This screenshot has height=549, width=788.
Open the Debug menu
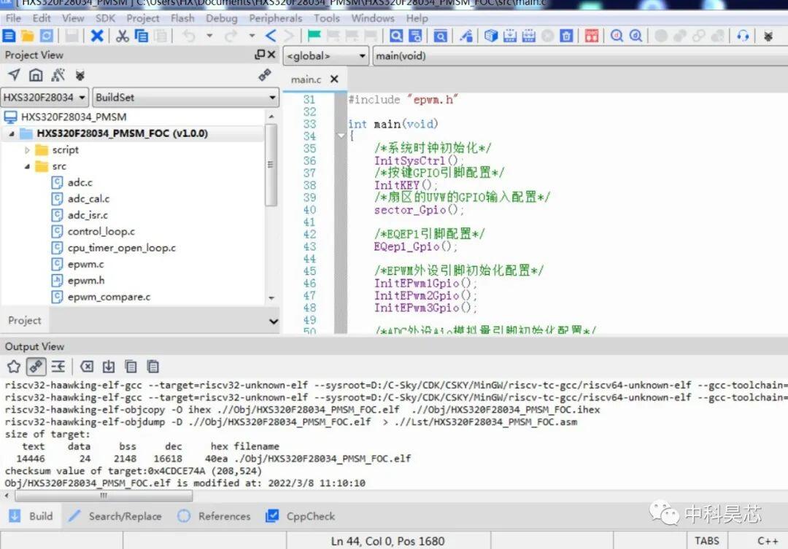(x=221, y=18)
